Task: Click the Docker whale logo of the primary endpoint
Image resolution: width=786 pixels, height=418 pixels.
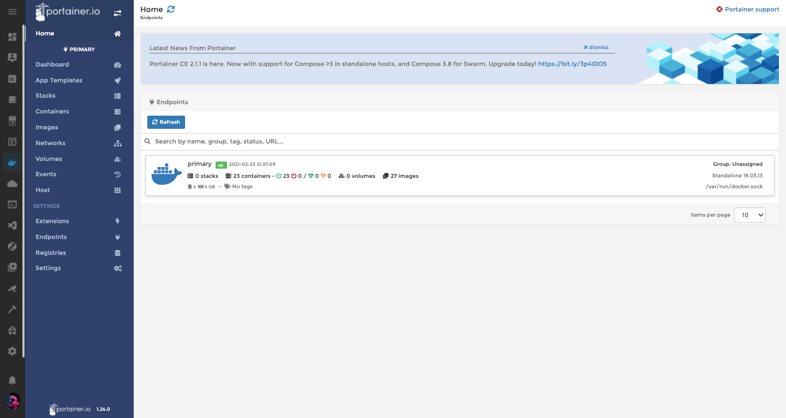Action: click(166, 175)
